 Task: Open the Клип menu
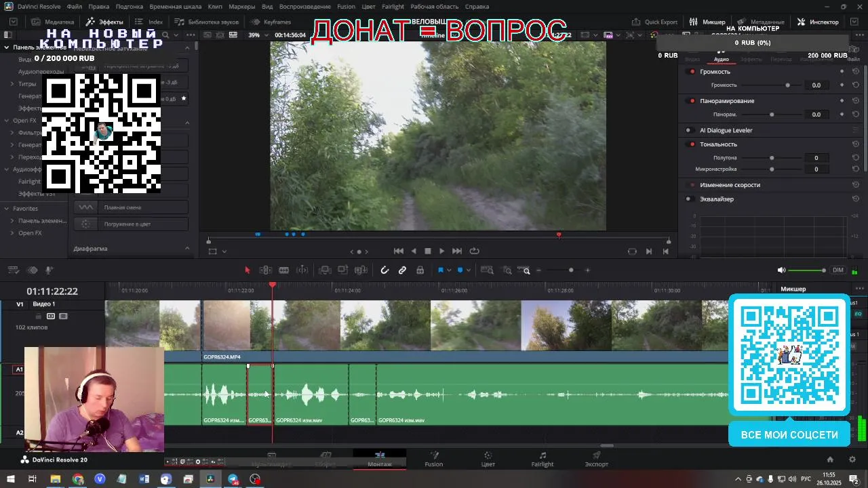coord(215,6)
